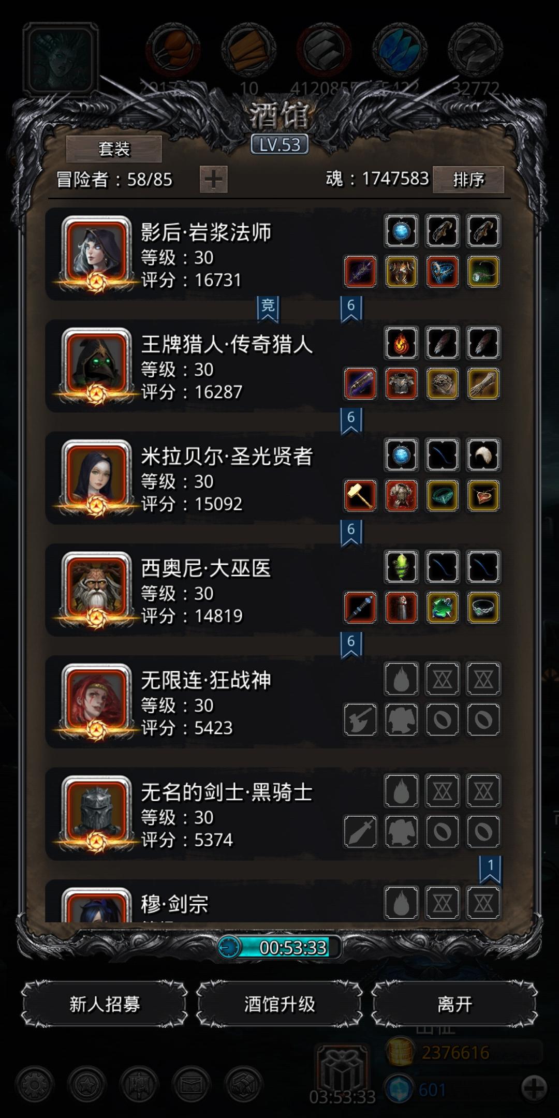This screenshot has width=559, height=1118.
Task: Leave the tavern with 离开
Action: [454, 1004]
